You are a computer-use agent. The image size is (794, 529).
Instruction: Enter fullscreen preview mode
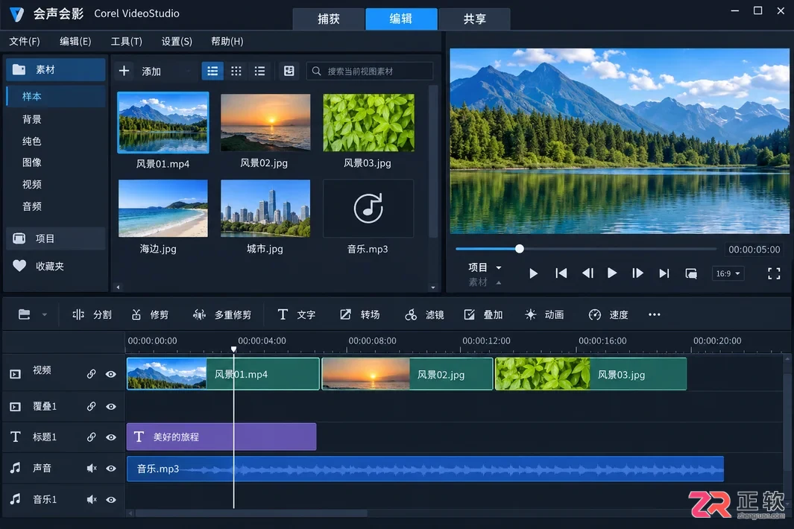click(774, 274)
